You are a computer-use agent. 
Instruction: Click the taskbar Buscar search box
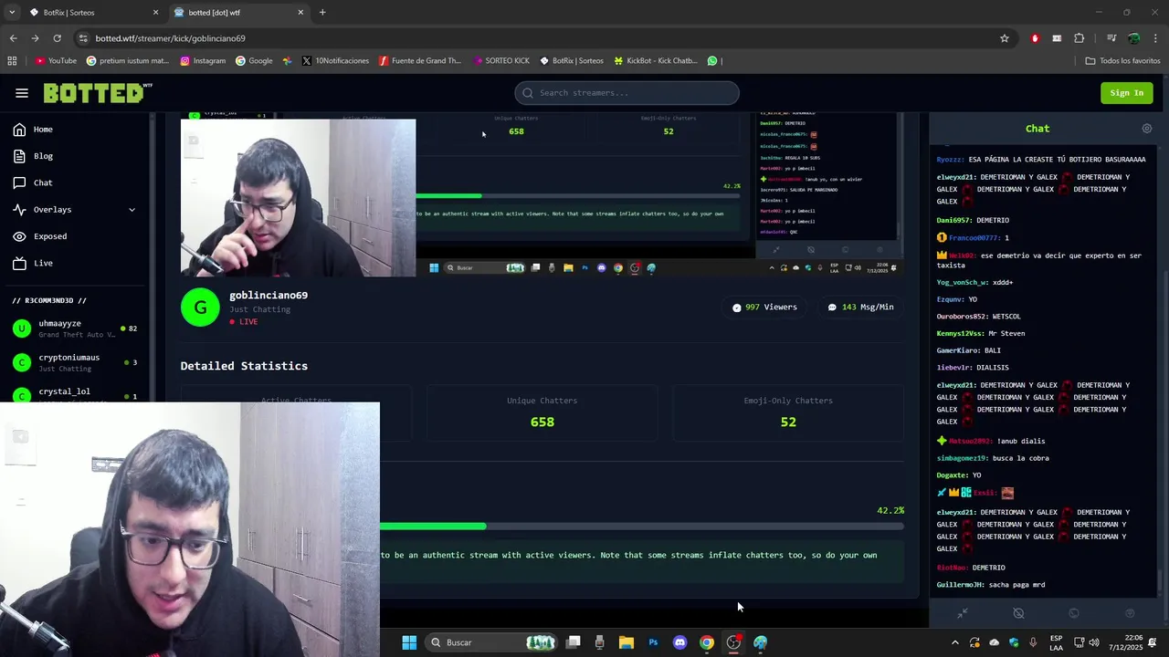[x=492, y=642]
